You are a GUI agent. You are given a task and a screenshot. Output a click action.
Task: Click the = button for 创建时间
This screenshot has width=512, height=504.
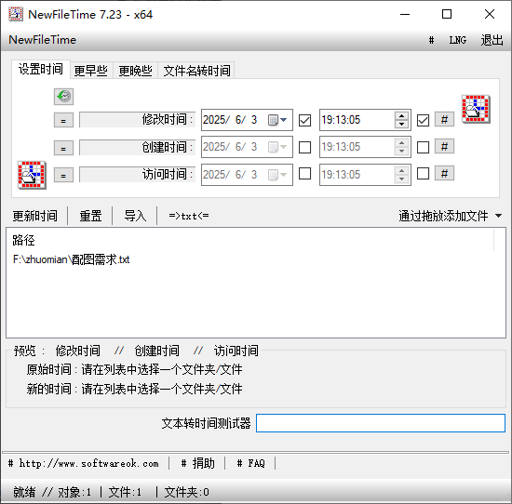tap(63, 148)
